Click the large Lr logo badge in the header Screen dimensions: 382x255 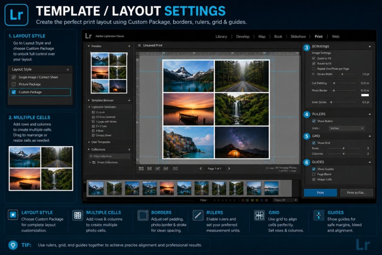pos(16,15)
